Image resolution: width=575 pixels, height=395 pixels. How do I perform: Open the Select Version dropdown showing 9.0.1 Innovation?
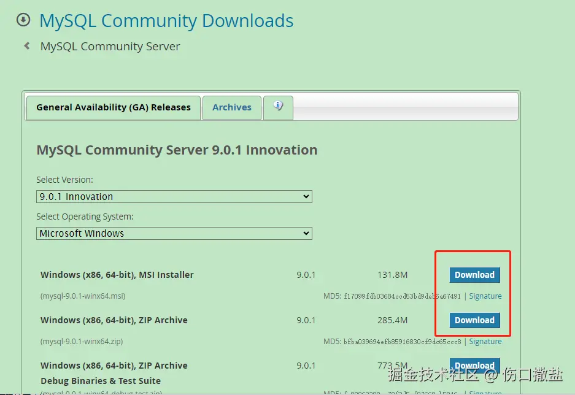pos(174,196)
